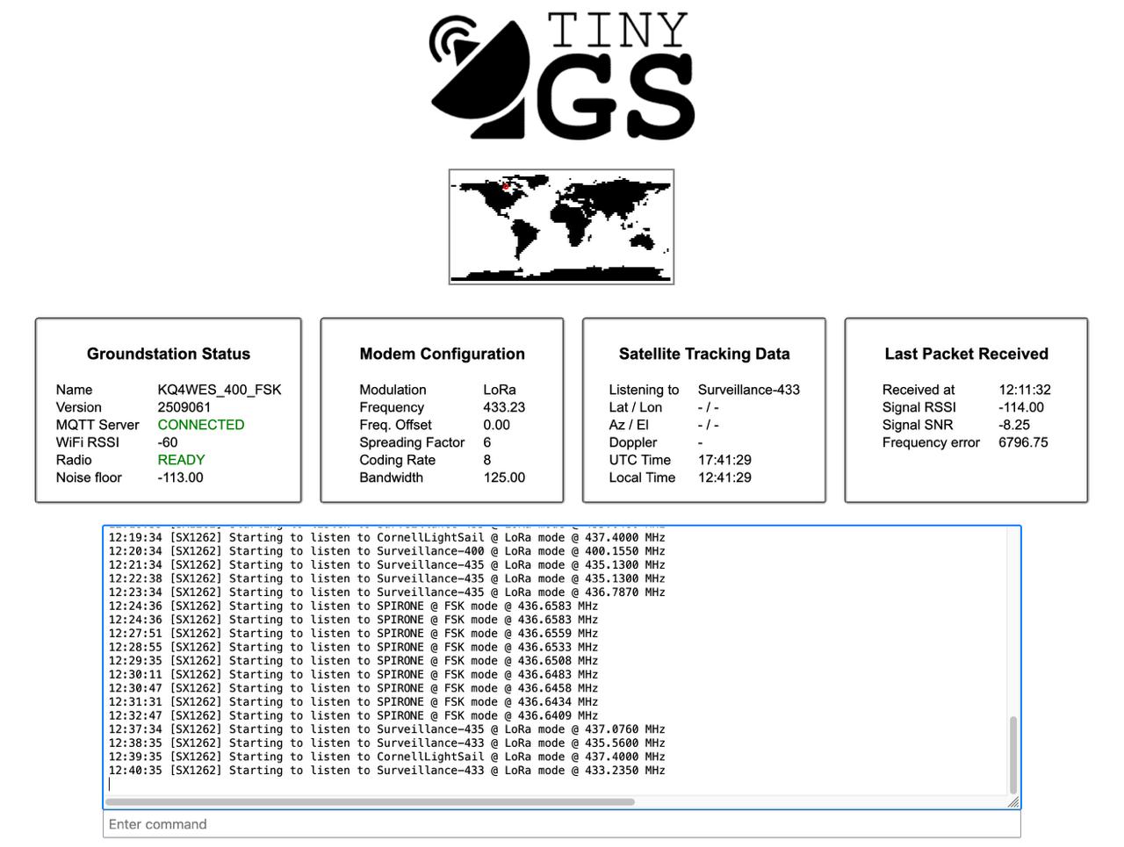Open the world map thumbnail
This screenshot has height=847, width=1124.
click(561, 226)
